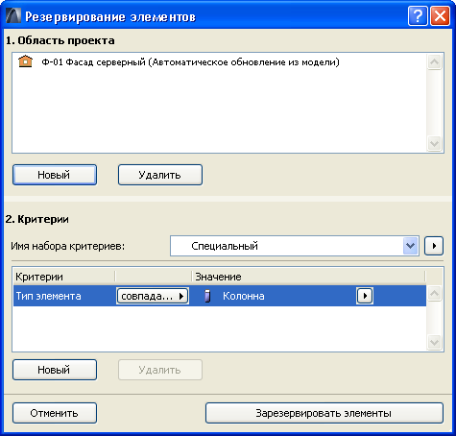This screenshot has width=456, height=436.
Task: Click criteria list scrollbar down arrow
Action: (435, 342)
